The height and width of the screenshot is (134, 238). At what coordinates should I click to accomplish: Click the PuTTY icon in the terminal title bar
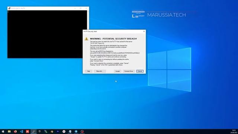(9, 8)
